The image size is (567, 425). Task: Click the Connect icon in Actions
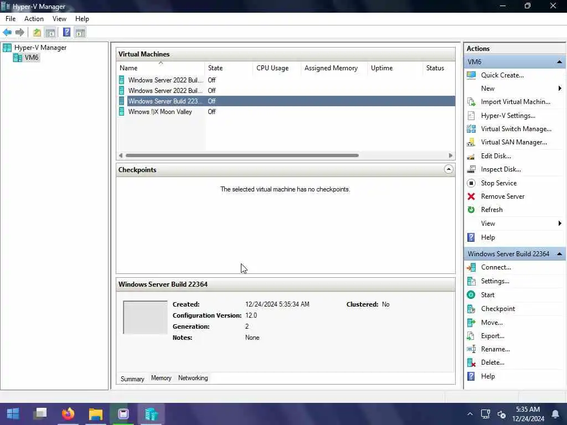coord(471,267)
